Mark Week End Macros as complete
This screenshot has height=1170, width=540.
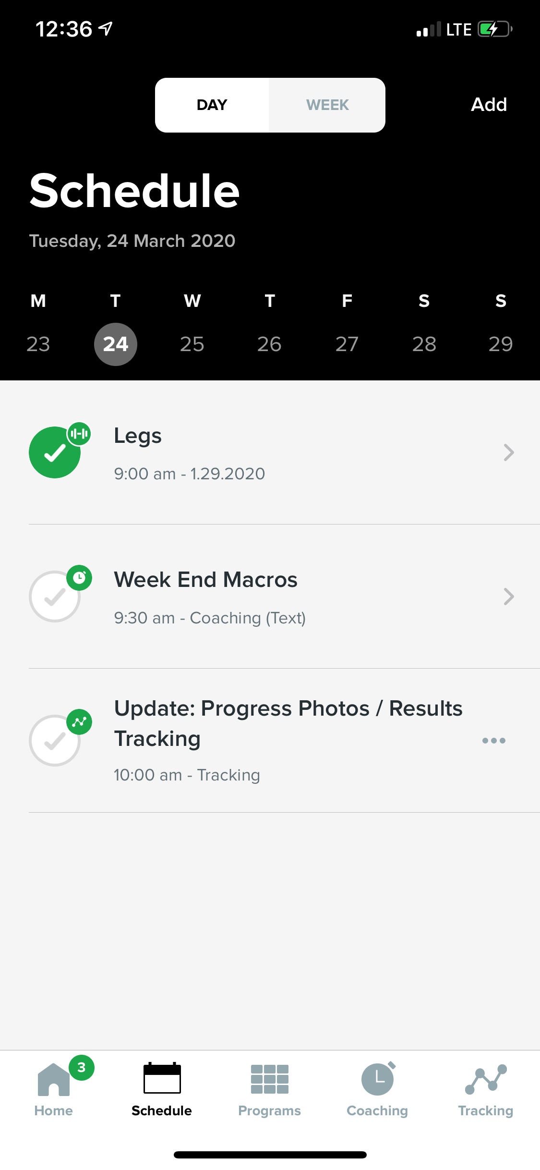point(54,597)
